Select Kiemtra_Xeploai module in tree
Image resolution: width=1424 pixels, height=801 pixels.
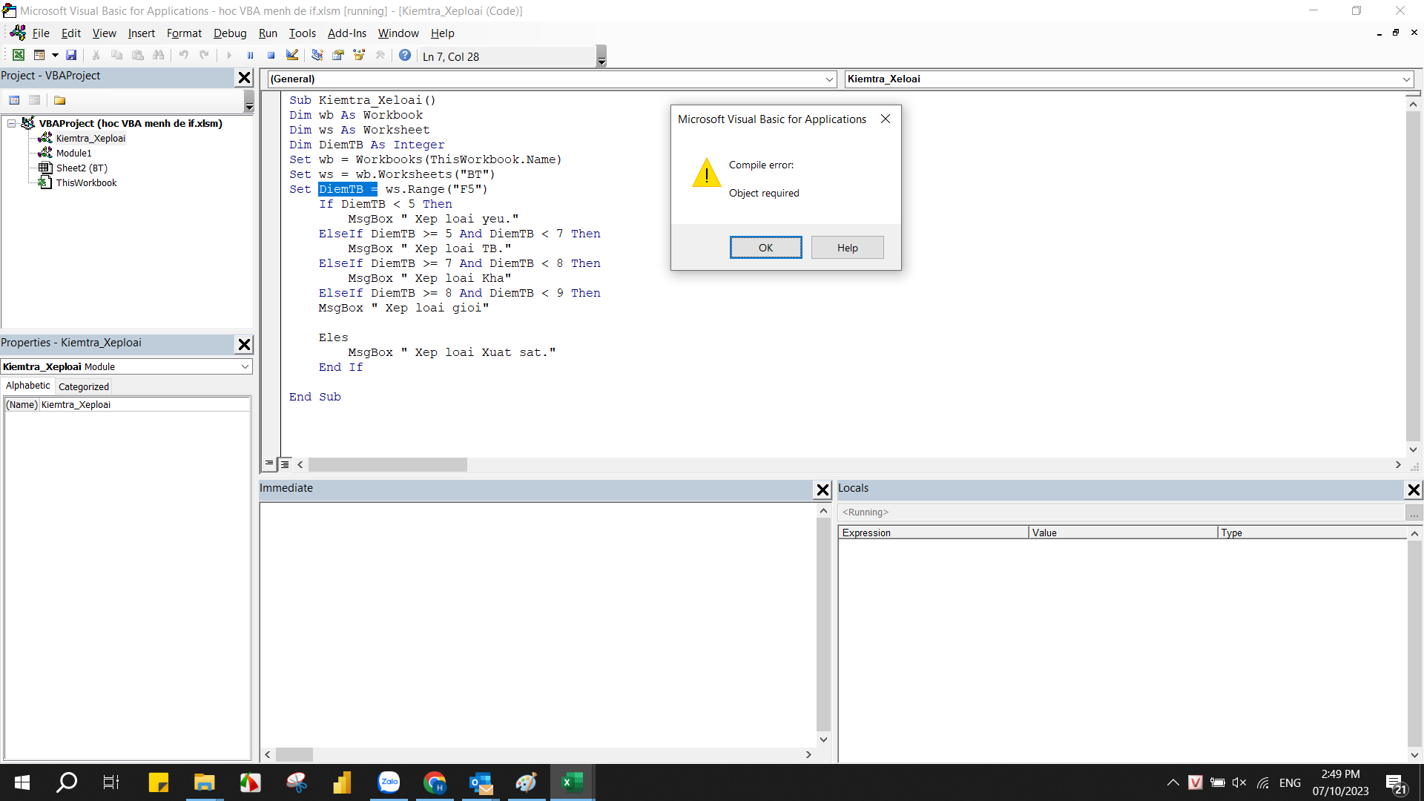coord(90,138)
